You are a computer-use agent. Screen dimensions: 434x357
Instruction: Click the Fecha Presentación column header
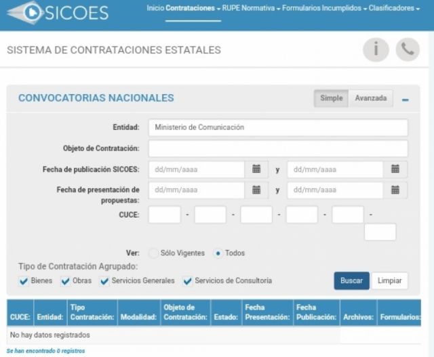click(x=267, y=313)
